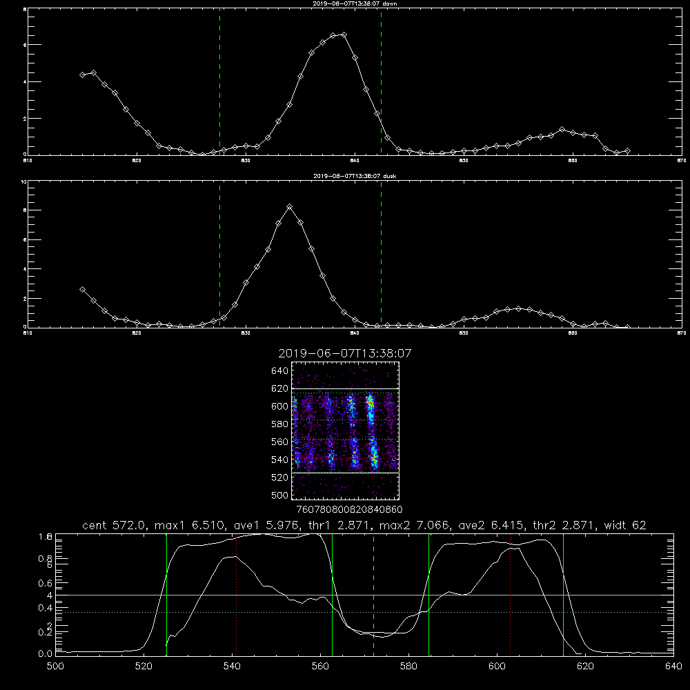Click x-axis label "600" of the bottom plot
This screenshot has height=690, width=690.
497,666
